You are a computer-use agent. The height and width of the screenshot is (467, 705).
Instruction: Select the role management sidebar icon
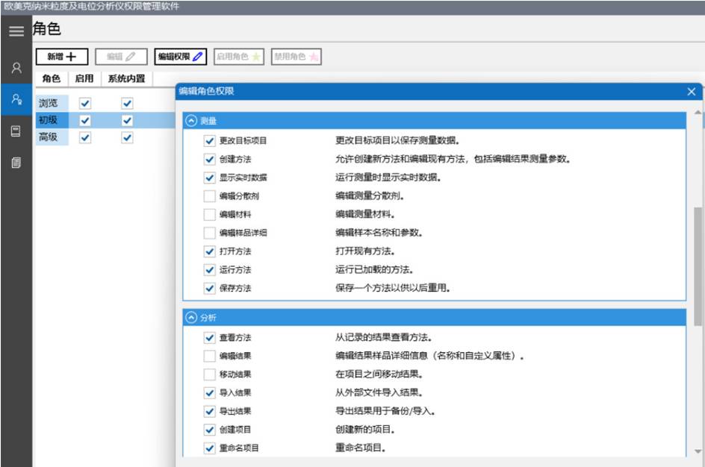pyautogui.click(x=16, y=99)
